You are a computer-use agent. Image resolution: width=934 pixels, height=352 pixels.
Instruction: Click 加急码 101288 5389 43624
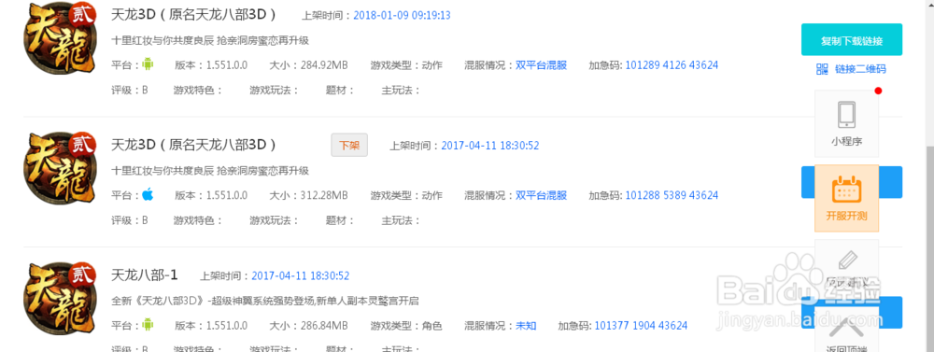tap(672, 195)
